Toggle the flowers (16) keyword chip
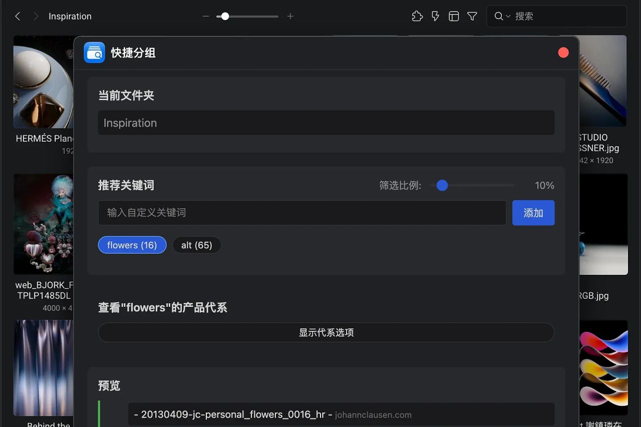The image size is (641, 427). click(x=132, y=245)
